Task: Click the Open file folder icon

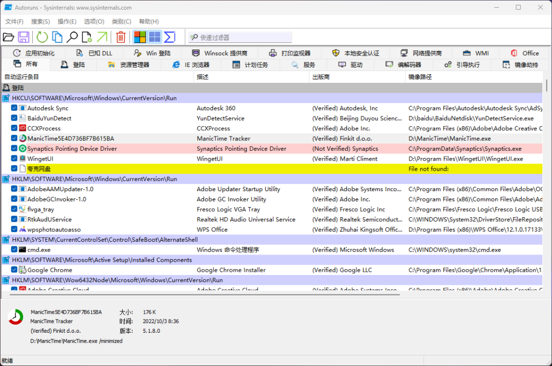Action: pyautogui.click(x=8, y=37)
